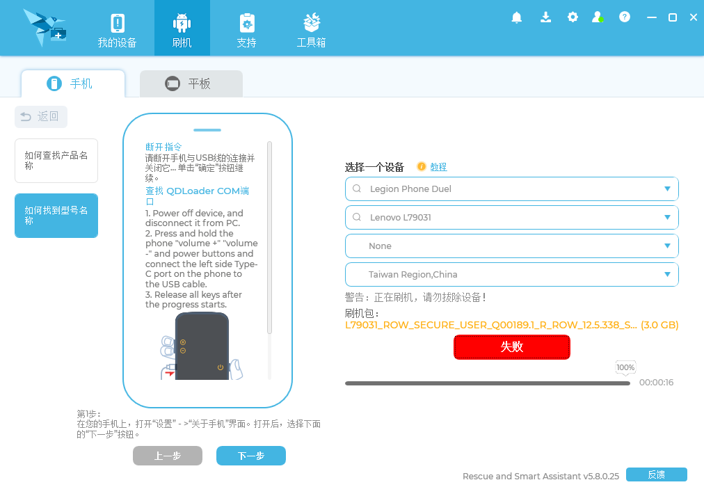
Task: Click the phone icon on 手机 tab
Action: coord(54,83)
